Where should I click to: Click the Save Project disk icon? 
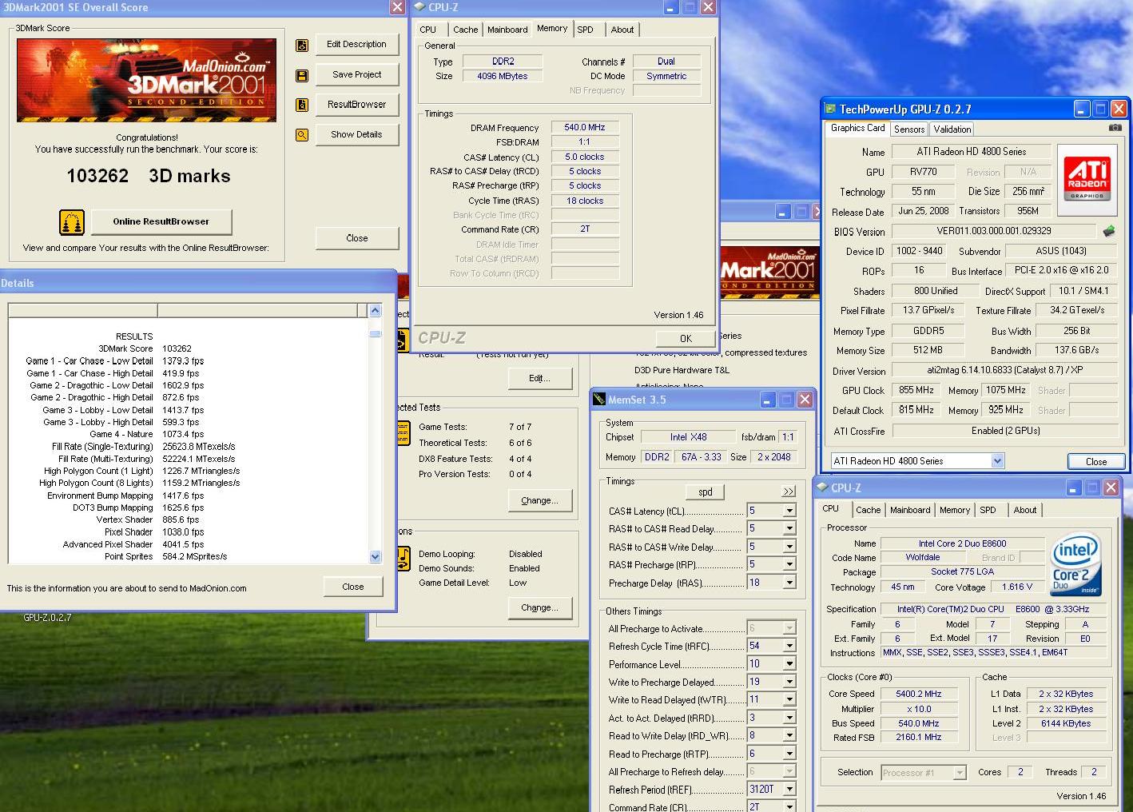pyautogui.click(x=302, y=76)
